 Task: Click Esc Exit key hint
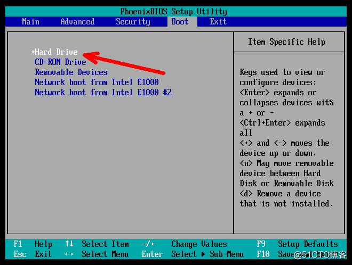(x=33, y=254)
